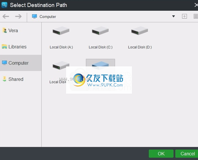Image resolution: width=198 pixels, height=160 pixels.
Task: Click the Computer monitor icon in path bar
Action: point(34,17)
